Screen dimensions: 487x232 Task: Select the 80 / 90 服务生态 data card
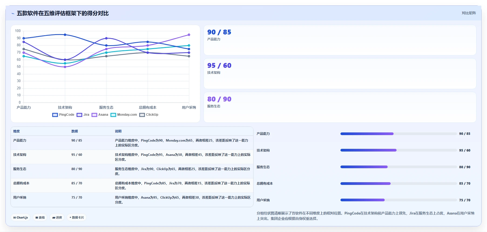pyautogui.click(x=340, y=107)
